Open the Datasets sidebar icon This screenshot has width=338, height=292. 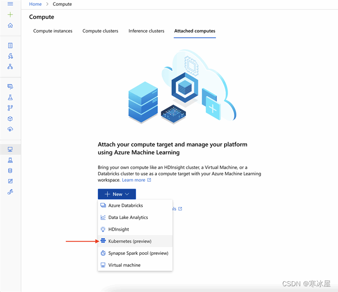10,87
